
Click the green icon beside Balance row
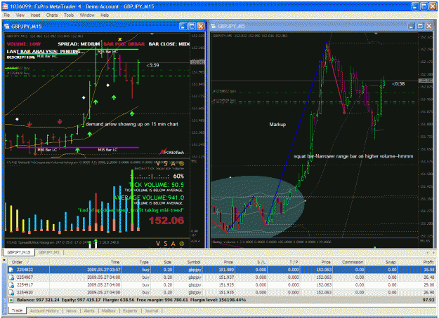point(11,300)
